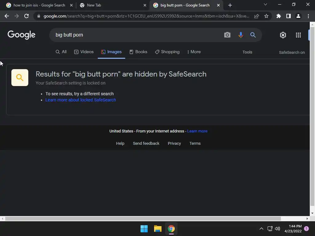Screen dimensions: 315x236
Task: Click the browser address bar URL
Action: [146, 16]
